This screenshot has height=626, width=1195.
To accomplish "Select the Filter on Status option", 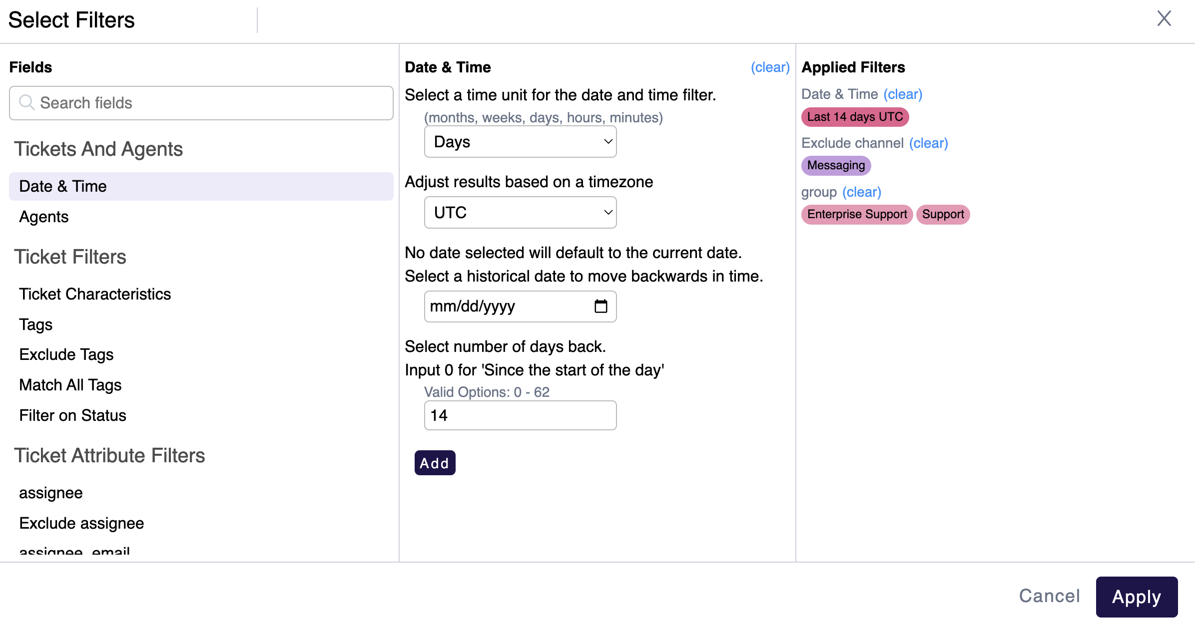I will (x=72, y=415).
